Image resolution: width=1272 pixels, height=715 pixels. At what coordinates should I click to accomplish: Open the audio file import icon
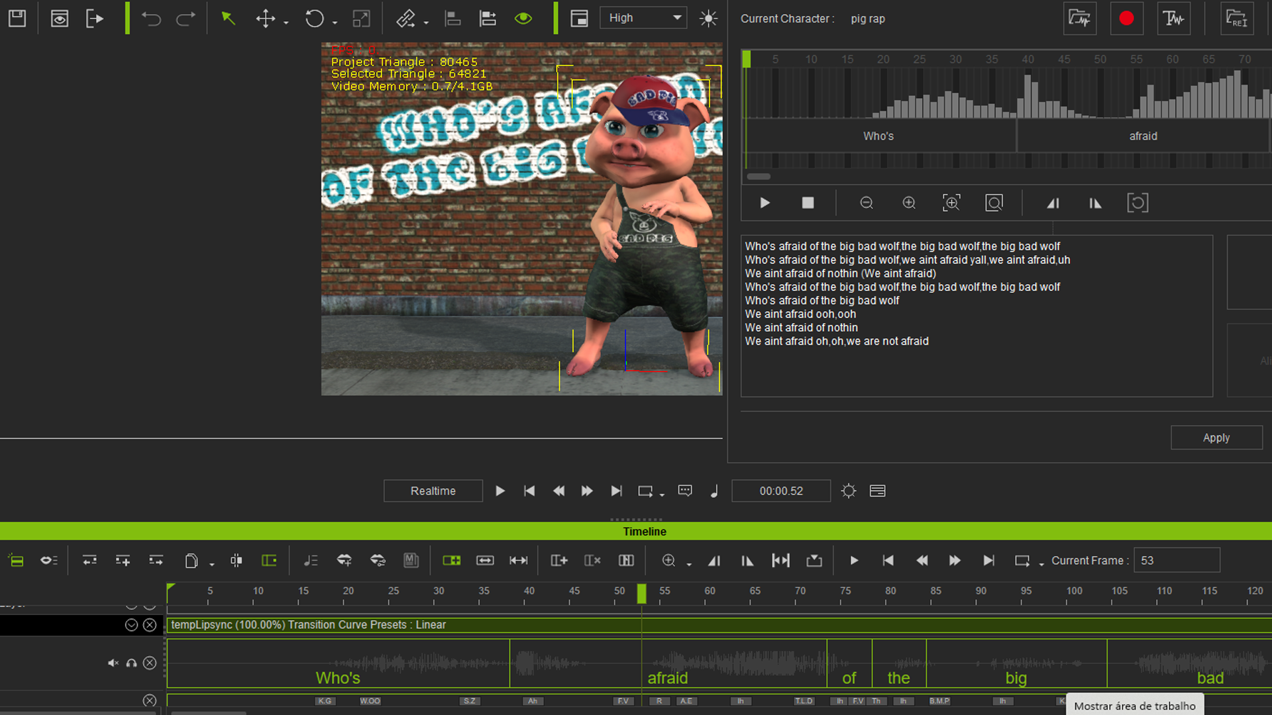[1080, 18]
